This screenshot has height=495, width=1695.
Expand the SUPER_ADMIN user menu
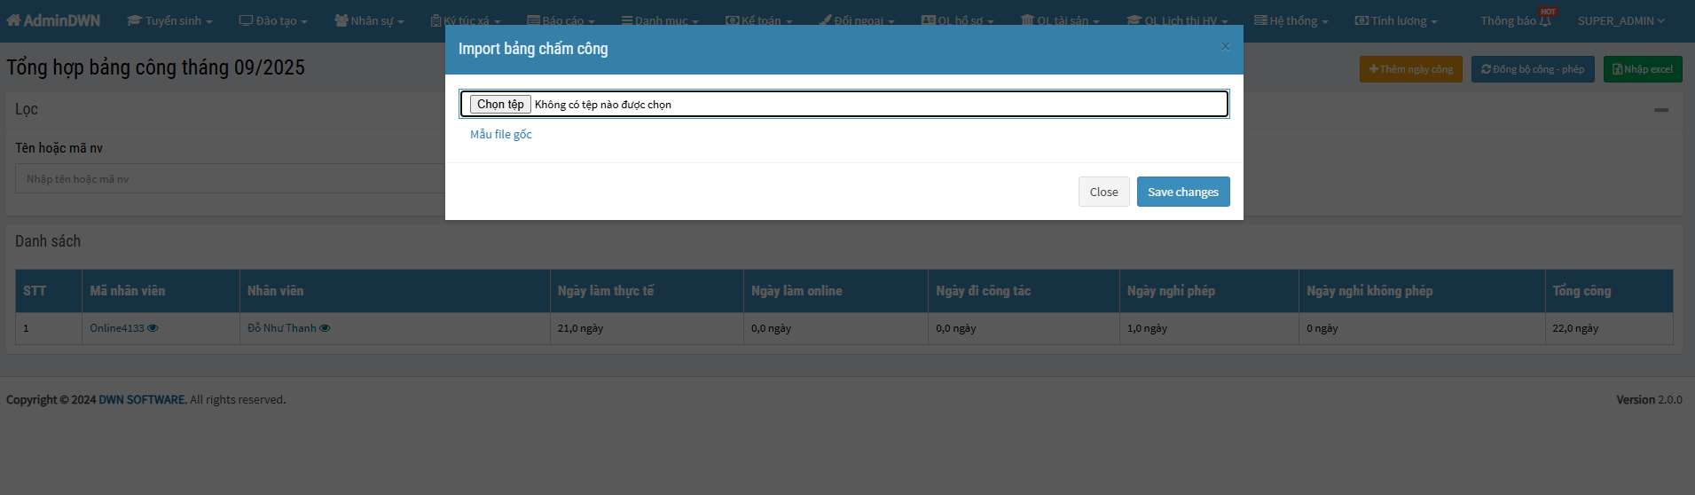click(x=1620, y=20)
